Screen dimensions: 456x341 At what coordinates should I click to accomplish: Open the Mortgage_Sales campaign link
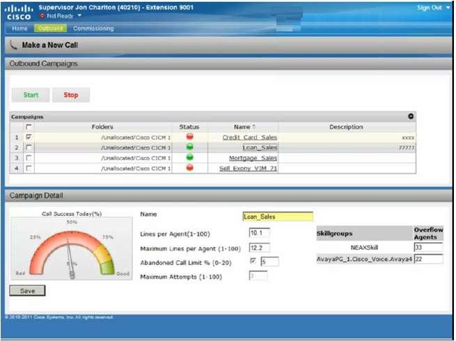(x=253, y=158)
